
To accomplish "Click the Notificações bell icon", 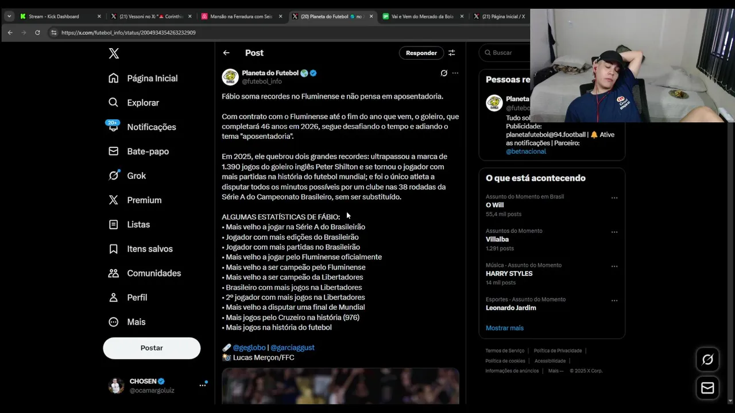I will (x=114, y=127).
